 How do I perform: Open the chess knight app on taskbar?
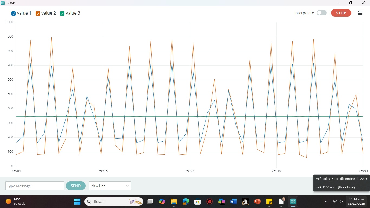(245, 201)
